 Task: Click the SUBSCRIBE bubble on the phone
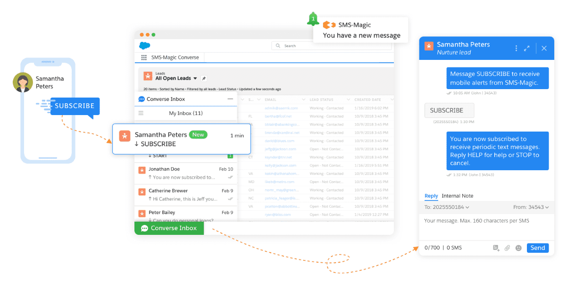point(75,106)
